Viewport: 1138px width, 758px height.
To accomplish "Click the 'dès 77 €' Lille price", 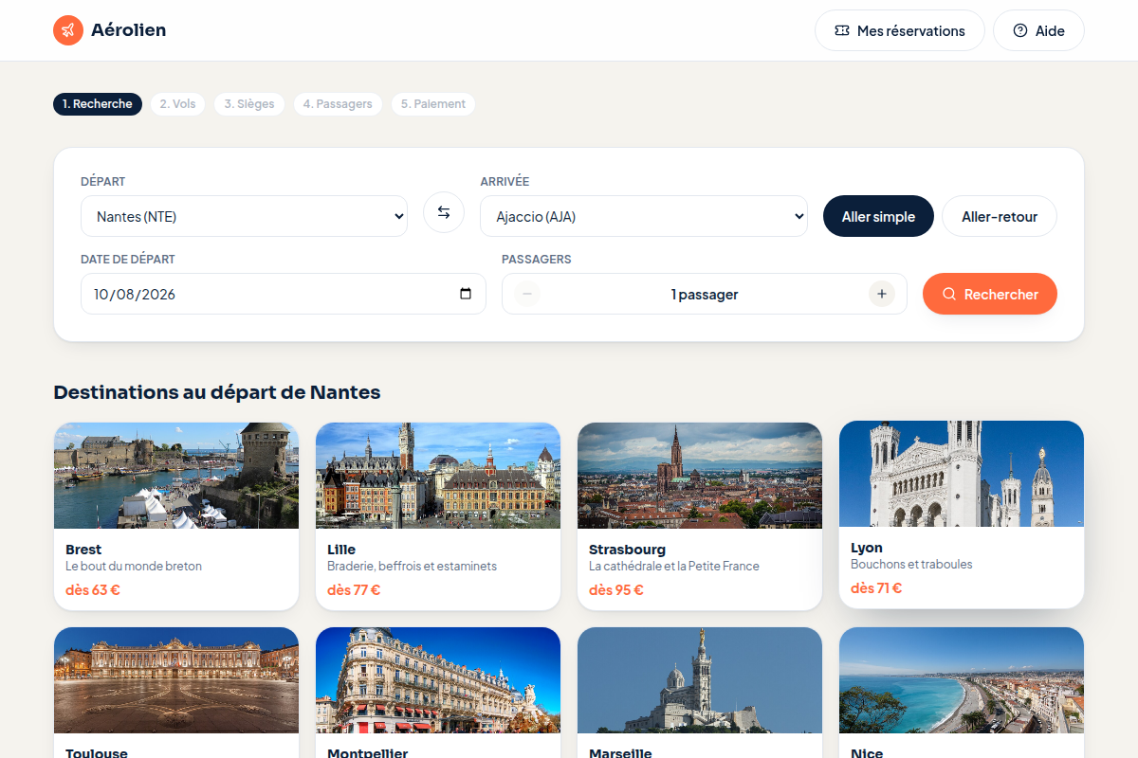I will pos(354,590).
